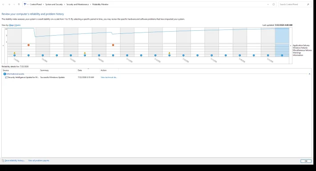Focus the Search Control Panel field
The image size is (316, 171).
tap(292, 4)
